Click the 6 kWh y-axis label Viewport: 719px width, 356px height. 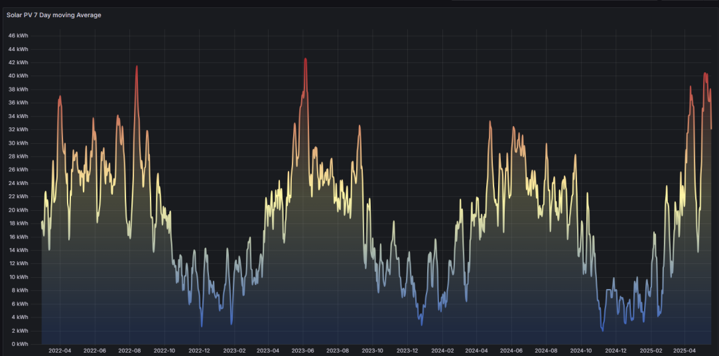pos(20,304)
